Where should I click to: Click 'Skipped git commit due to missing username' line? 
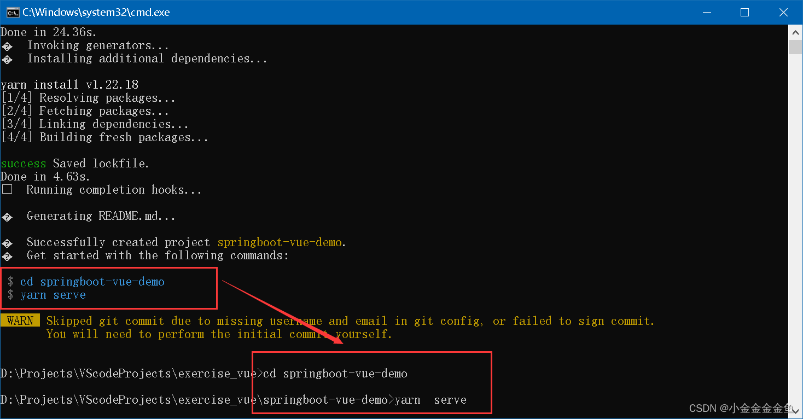(x=351, y=321)
